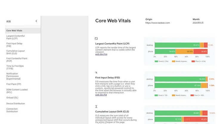This screenshot has height=124, width=220.
Task: Open the Month selector showing 2020年5月
Action: click(198, 23)
